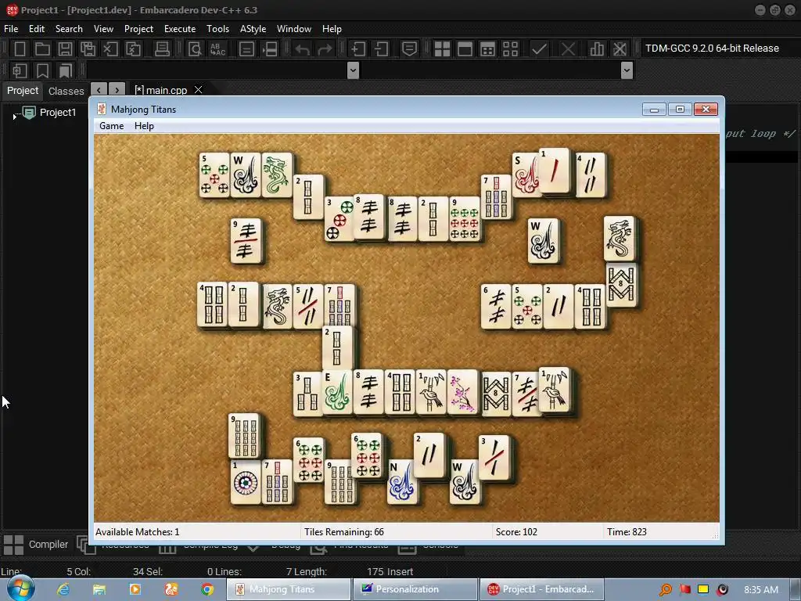
Task: Open Google Chrome from taskbar
Action: tap(207, 589)
